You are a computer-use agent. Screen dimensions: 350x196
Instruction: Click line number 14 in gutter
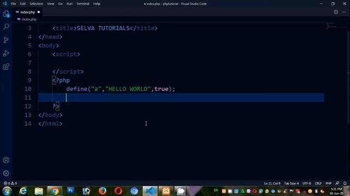[28, 124]
